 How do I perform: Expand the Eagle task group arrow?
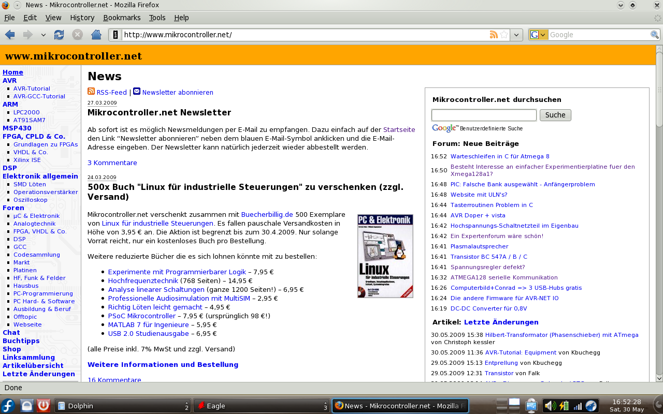tap(325, 403)
